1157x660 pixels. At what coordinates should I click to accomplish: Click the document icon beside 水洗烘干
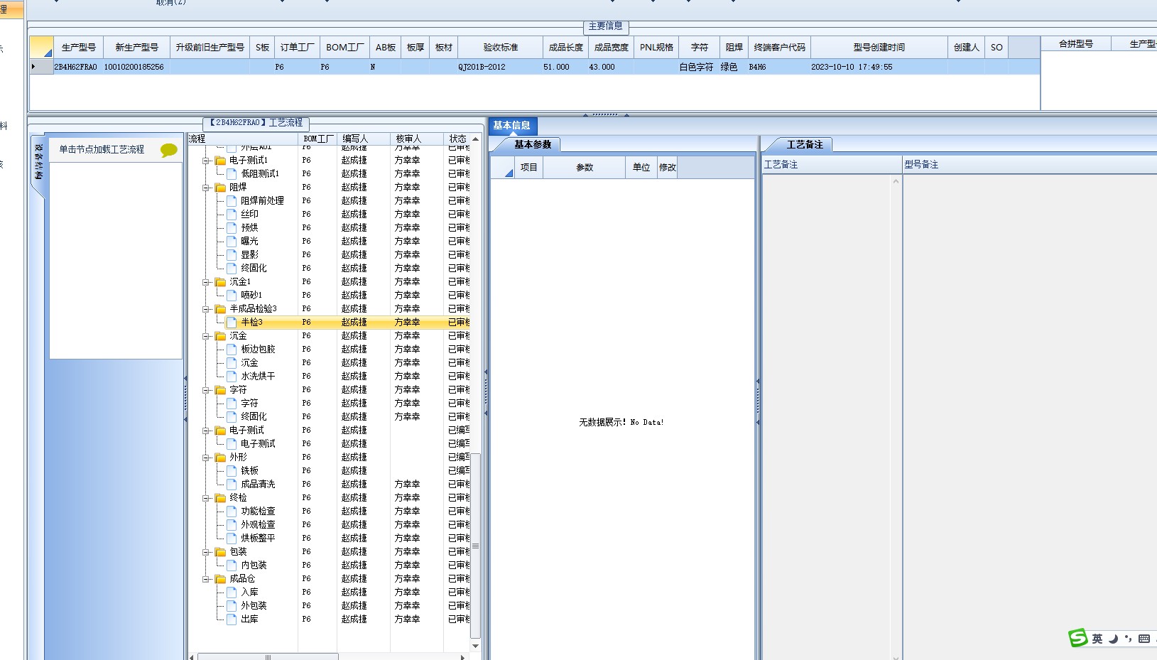[232, 376]
